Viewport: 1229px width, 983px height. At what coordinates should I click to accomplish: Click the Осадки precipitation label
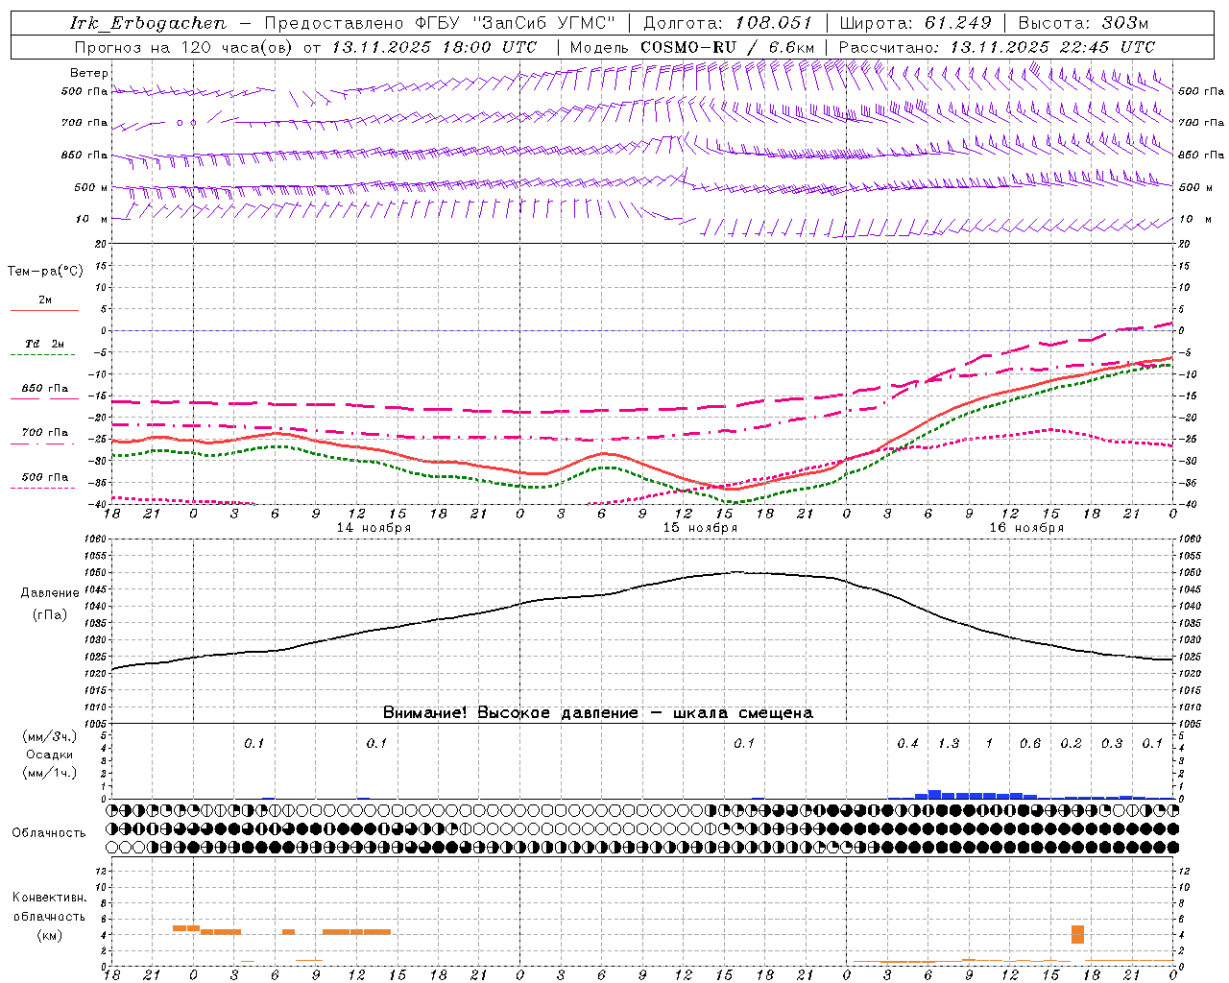point(49,755)
